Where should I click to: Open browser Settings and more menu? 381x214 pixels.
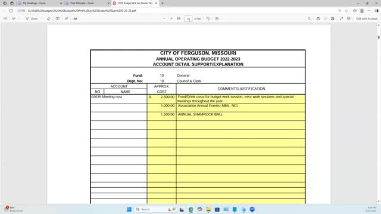[369, 11]
